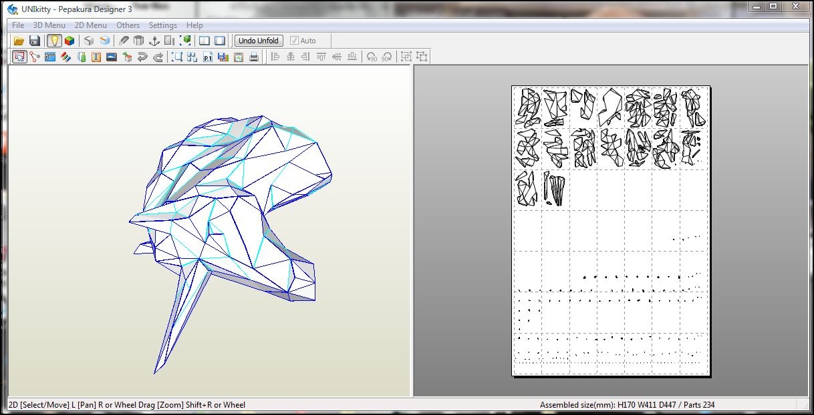The image size is (814, 415).
Task: Click the grey cylinder icon
Action: point(139,41)
